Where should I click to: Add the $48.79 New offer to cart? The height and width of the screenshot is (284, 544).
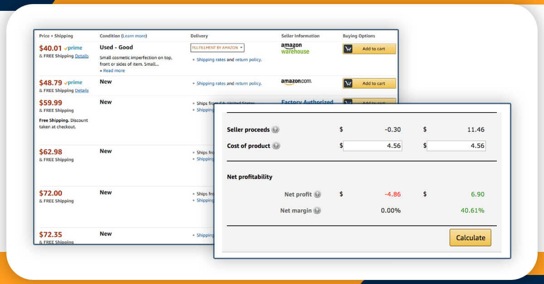click(369, 83)
